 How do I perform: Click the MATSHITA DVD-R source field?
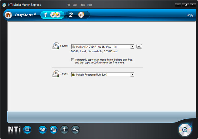103,47
